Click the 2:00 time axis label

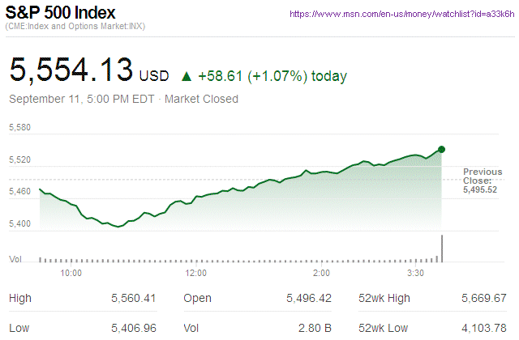321,274
